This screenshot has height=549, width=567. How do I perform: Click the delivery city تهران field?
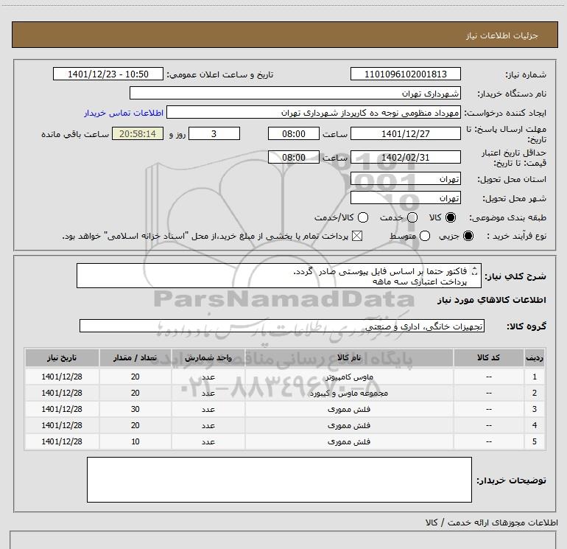coord(405,197)
